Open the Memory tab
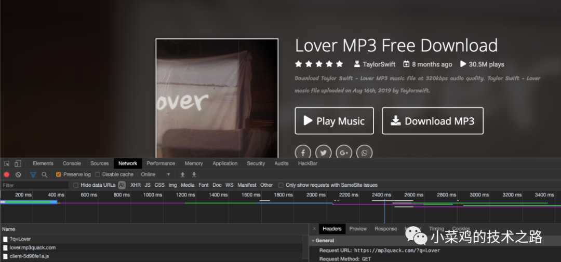The height and width of the screenshot is (262, 561). [x=194, y=163]
